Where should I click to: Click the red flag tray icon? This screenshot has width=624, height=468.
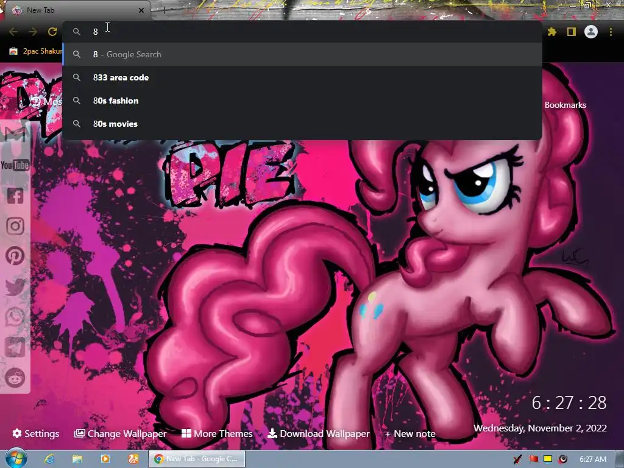coord(533,459)
